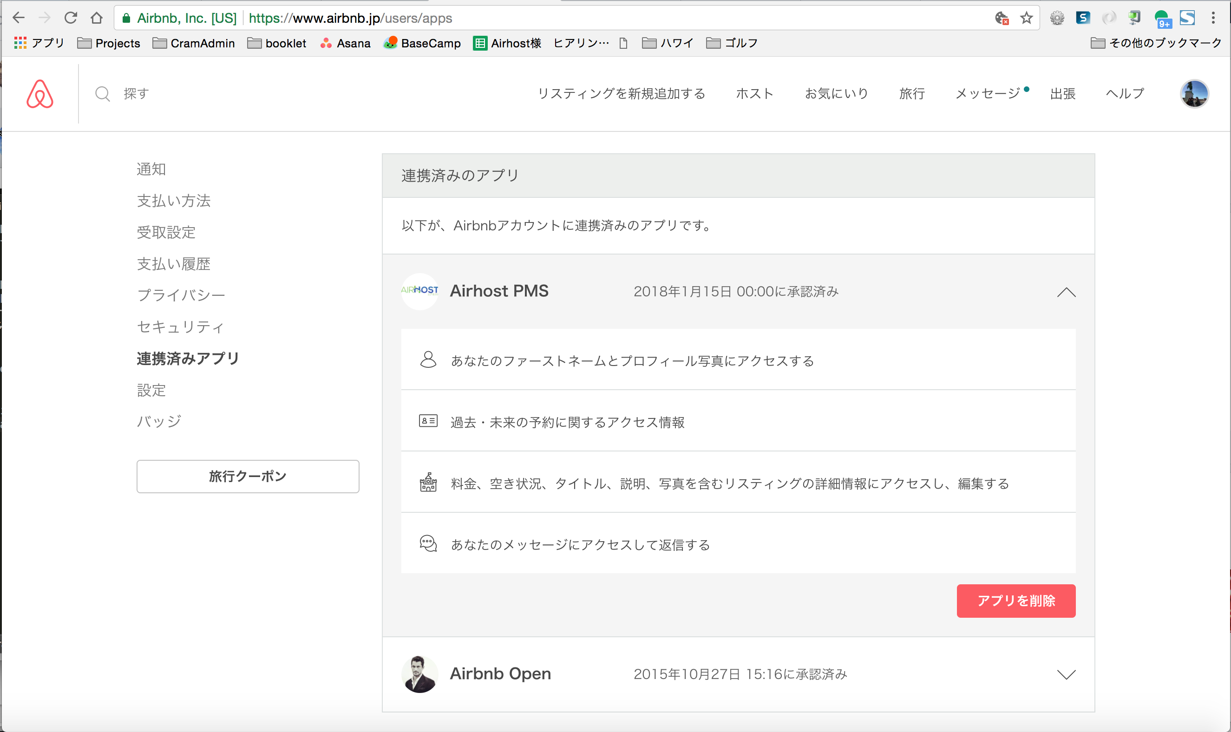
Task: Open メッセージ in the top navigation
Action: (988, 94)
